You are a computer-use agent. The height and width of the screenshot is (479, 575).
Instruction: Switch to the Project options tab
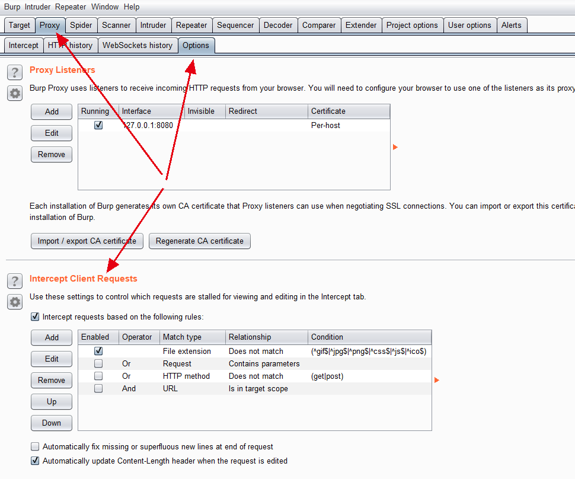coord(412,25)
